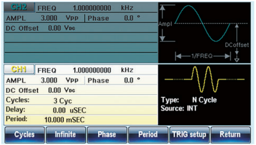Image resolution: width=256 pixels, height=145 pixels.
Task: Select the Period softkey button
Action: point(148,135)
